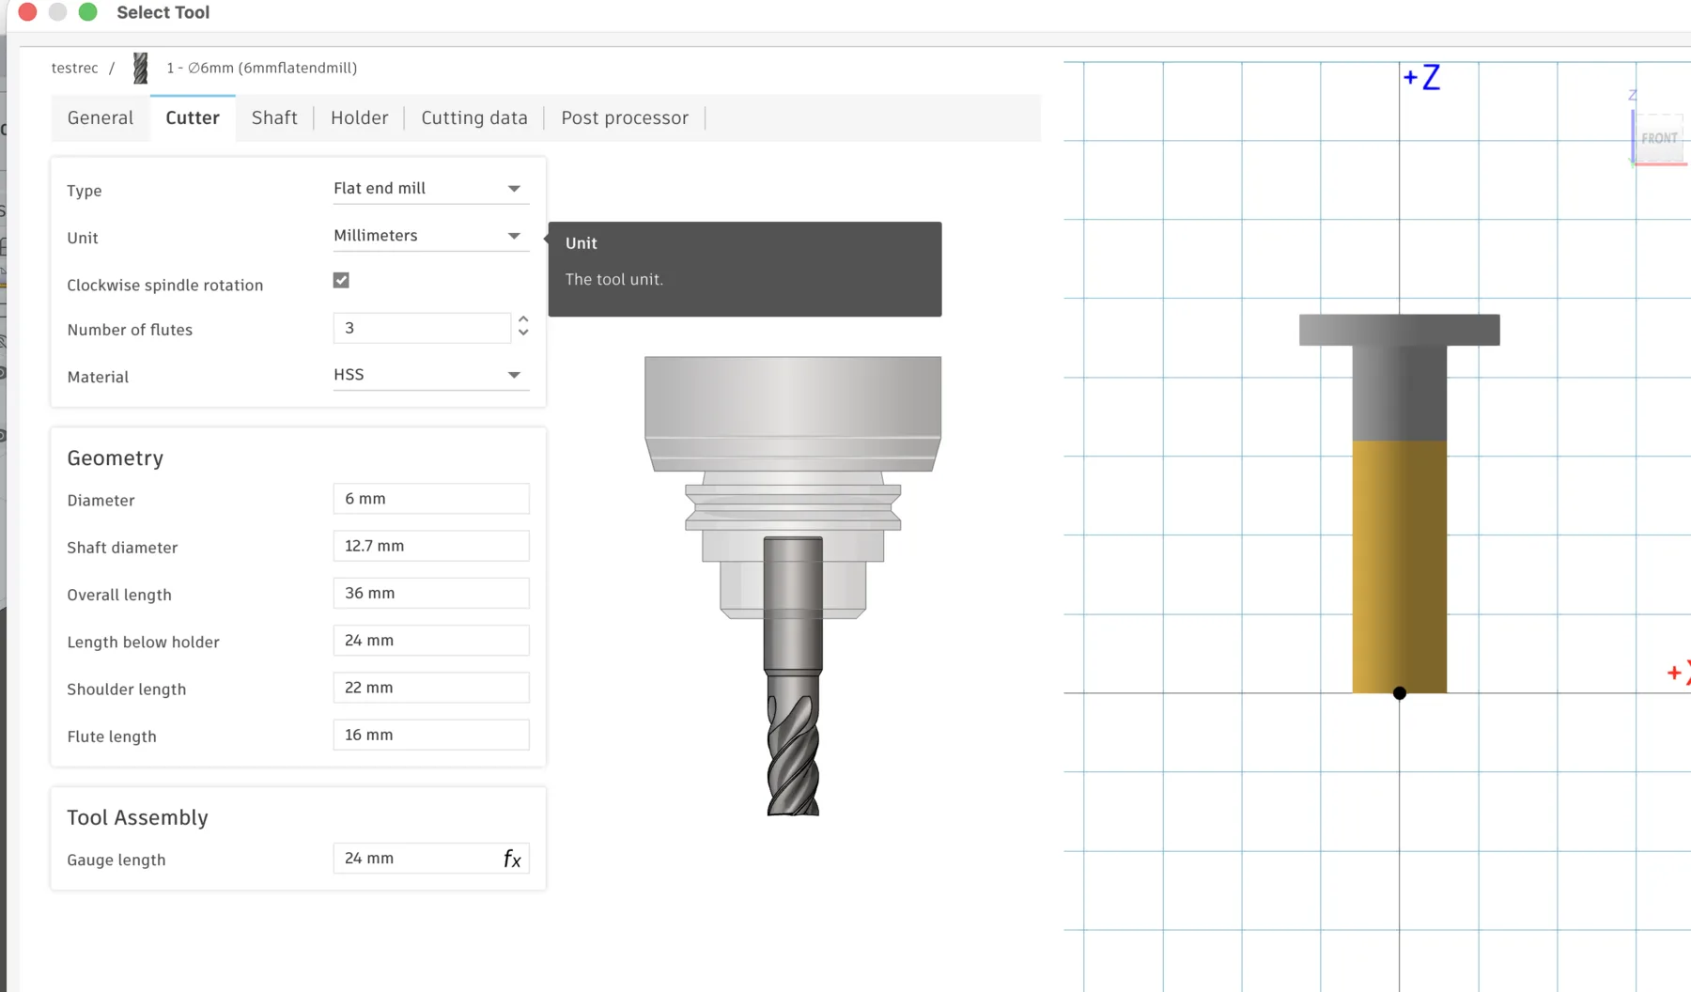Select the Holder tab
This screenshot has height=992, width=1691.
359,117
